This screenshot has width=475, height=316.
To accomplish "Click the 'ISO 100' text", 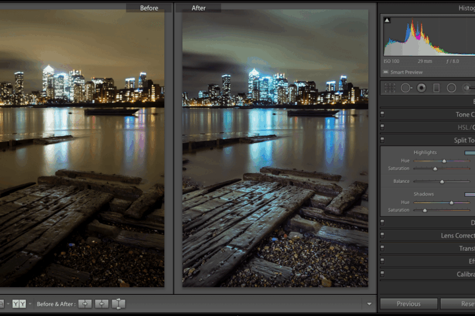I will (x=391, y=61).
